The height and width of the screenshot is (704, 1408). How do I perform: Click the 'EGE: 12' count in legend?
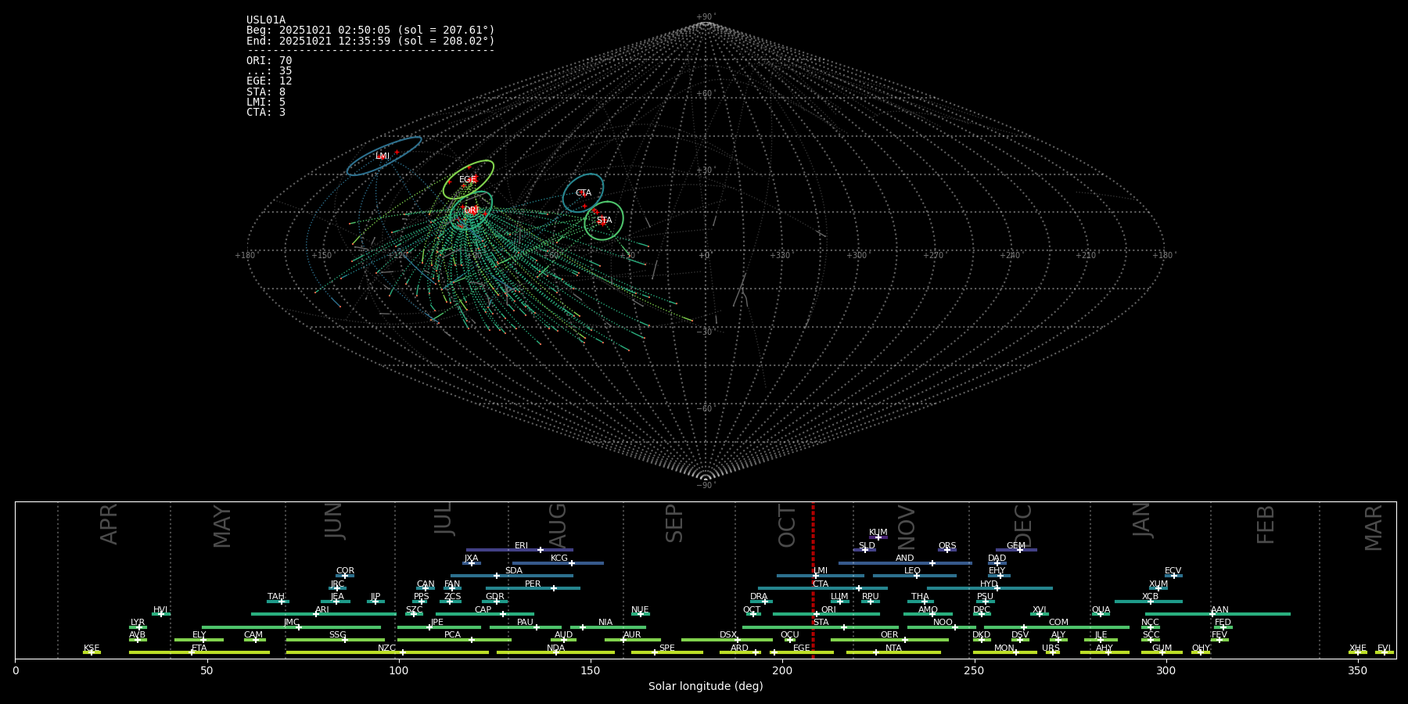pyautogui.click(x=269, y=81)
